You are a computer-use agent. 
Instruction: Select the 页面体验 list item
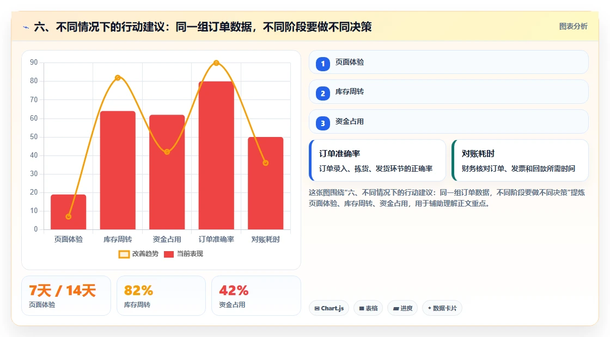(449, 62)
